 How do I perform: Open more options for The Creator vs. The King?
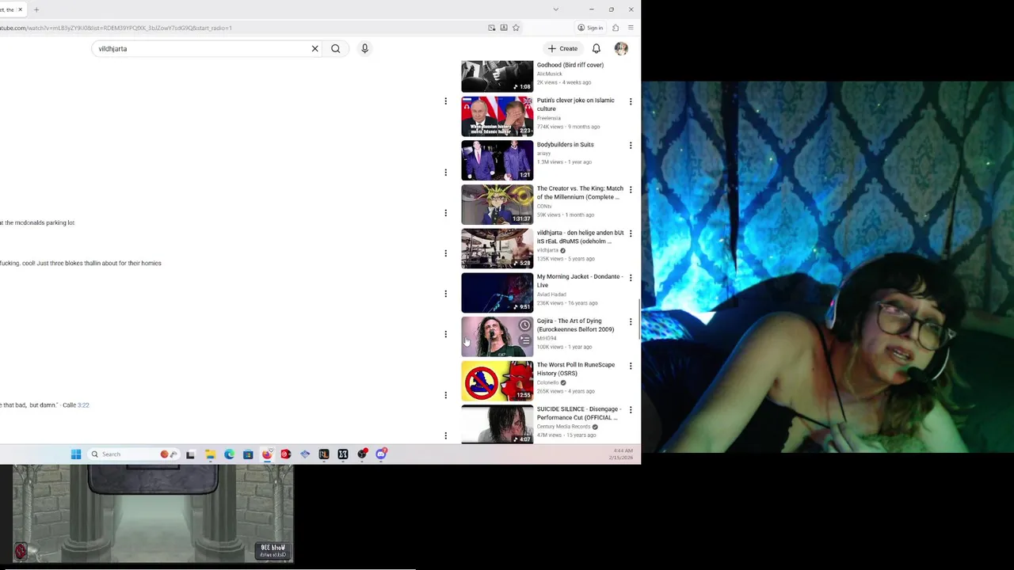pyautogui.click(x=631, y=190)
